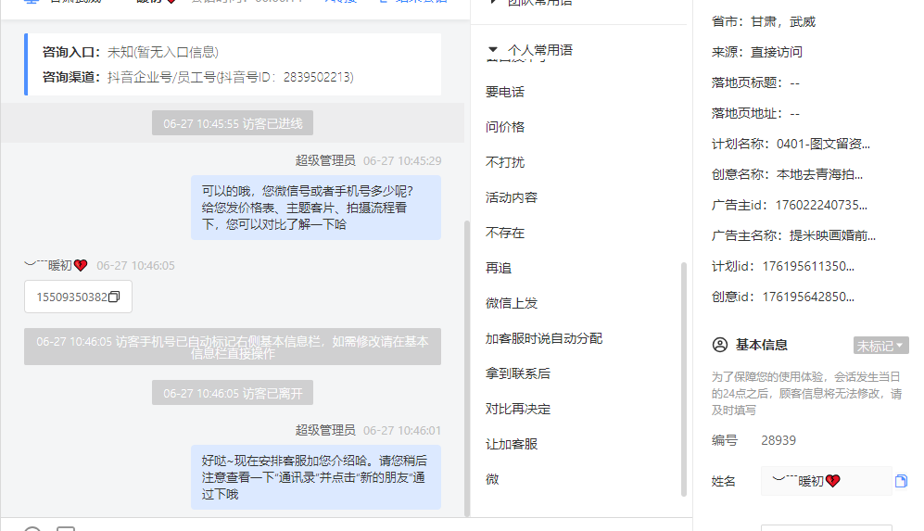Select quick phrase 微
The height and width of the screenshot is (531, 924).
(x=492, y=479)
